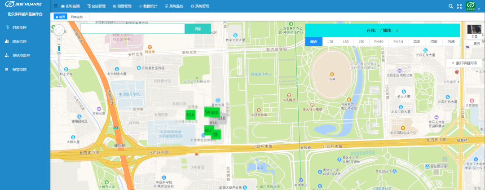
Task: Open the 系统管理 menu
Action: click(x=200, y=6)
